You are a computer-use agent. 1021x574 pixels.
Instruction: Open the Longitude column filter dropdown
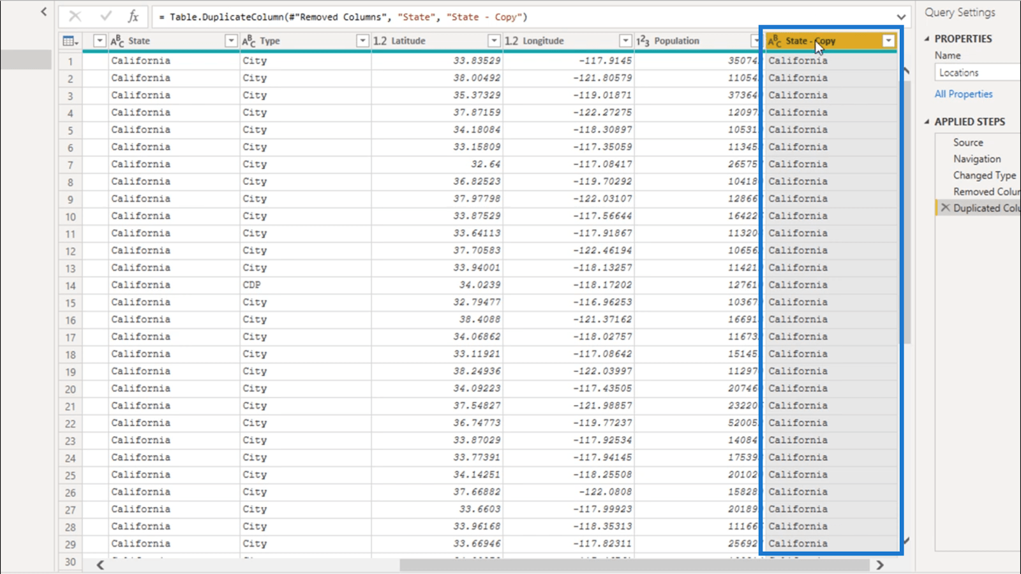tap(625, 41)
